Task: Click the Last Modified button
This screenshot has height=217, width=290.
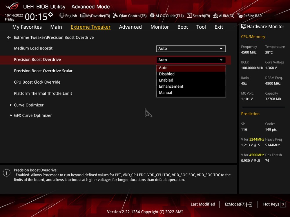Action: click(x=203, y=204)
